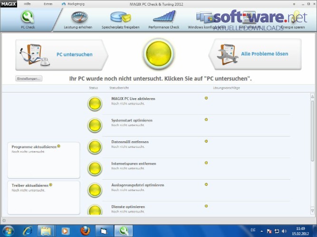Select the MAGIX PC Live aktivieren entry
317x237 pixels.
[x=133, y=99]
